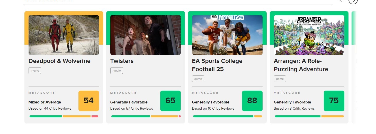Click the Twisters title link

[x=122, y=61]
